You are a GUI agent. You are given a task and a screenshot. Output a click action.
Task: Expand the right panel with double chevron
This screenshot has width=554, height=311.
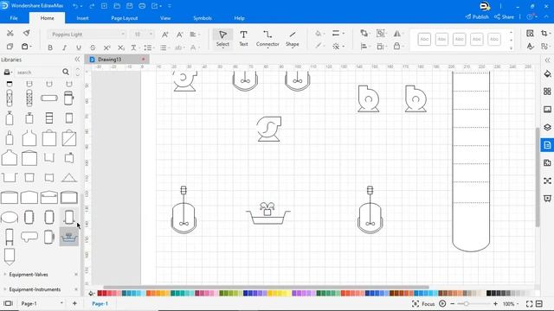[x=547, y=60]
